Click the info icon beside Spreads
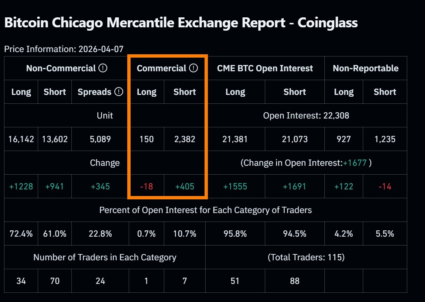Viewport: 425px width, 302px height. click(x=119, y=92)
